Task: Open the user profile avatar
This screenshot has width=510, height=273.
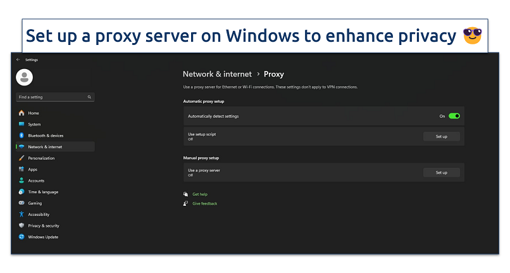Action: click(x=25, y=77)
